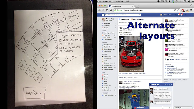Open the Bookmarks menu
Image resolution: width=194 pixels, height=109 pixels.
pyautogui.click(x=108, y=2)
